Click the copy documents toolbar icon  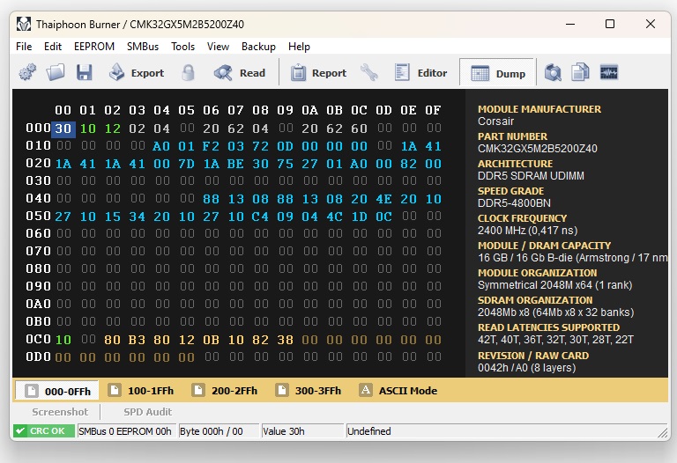coord(580,72)
